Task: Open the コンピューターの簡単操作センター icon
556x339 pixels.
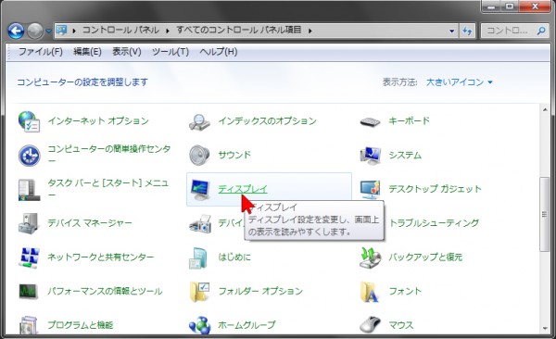Action: tap(29, 156)
